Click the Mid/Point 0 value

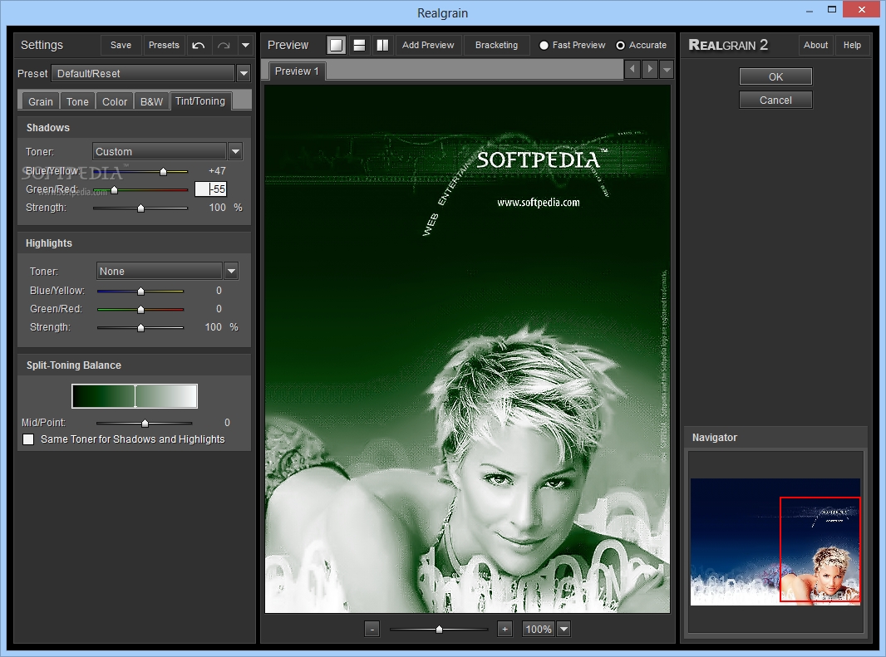[227, 423]
